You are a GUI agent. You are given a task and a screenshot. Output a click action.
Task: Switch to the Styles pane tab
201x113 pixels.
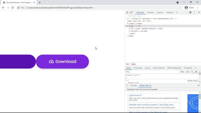tap(128, 68)
